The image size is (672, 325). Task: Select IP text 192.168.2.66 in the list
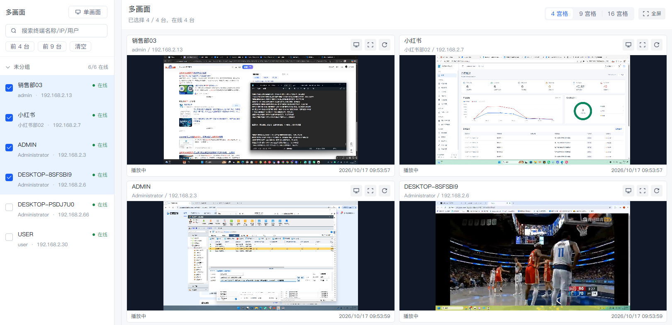(73, 215)
